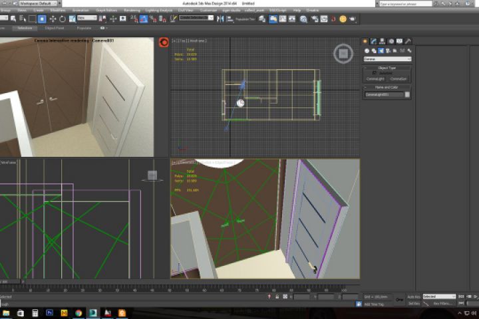
Task: Toggle the Angle Snap button
Action: click(144, 19)
